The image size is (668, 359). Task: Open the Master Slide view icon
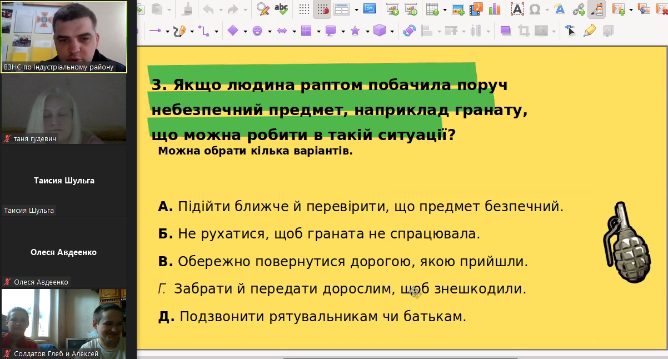370,9
